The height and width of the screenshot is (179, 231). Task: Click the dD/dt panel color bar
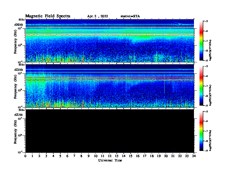(201, 86)
